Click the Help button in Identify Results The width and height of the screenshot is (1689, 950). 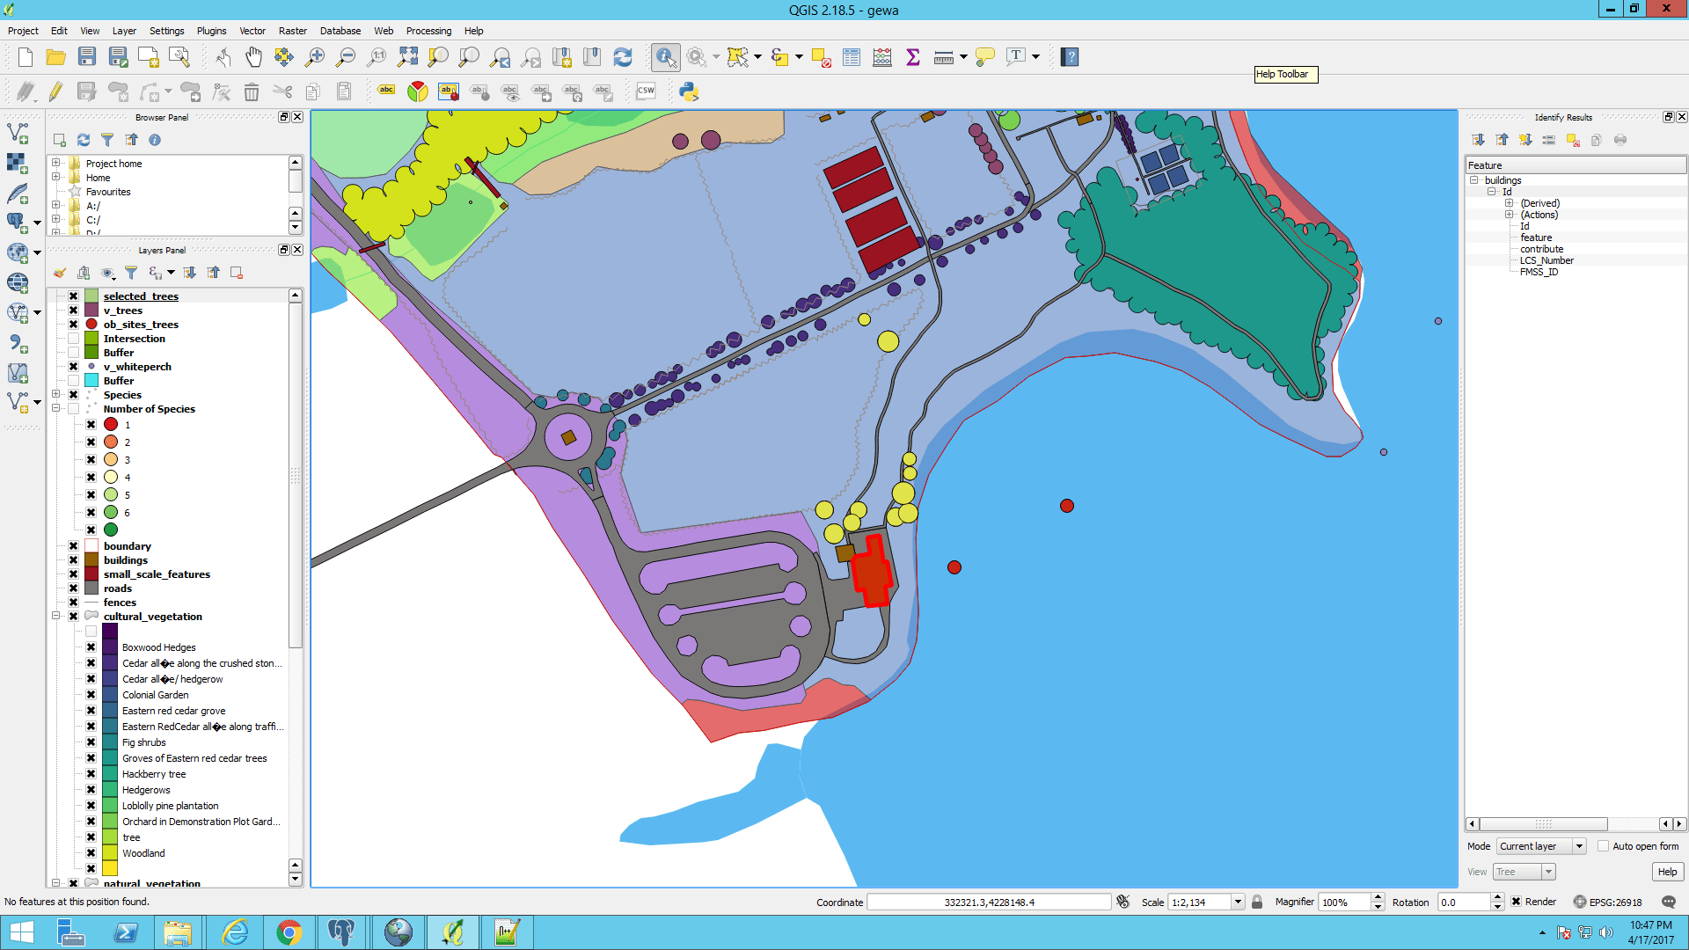(1667, 872)
